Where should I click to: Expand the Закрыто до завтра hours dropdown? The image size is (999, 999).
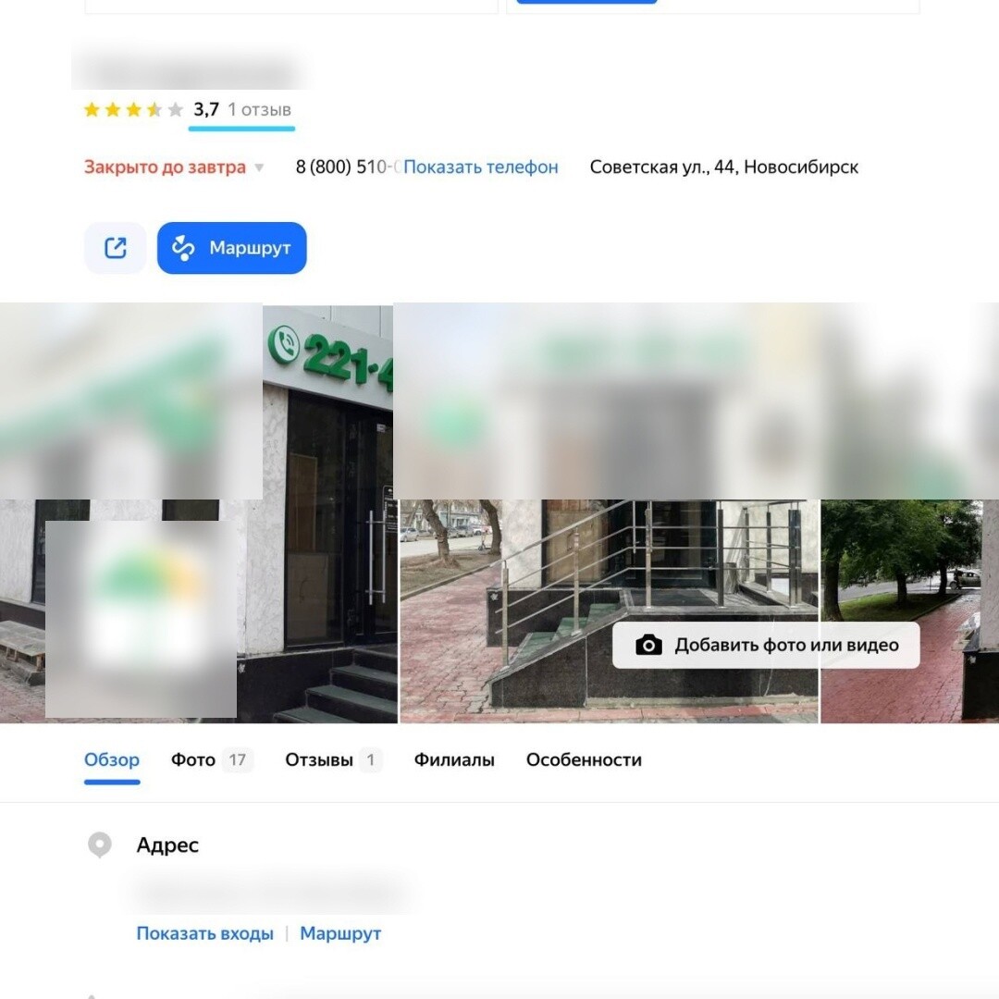tap(174, 166)
